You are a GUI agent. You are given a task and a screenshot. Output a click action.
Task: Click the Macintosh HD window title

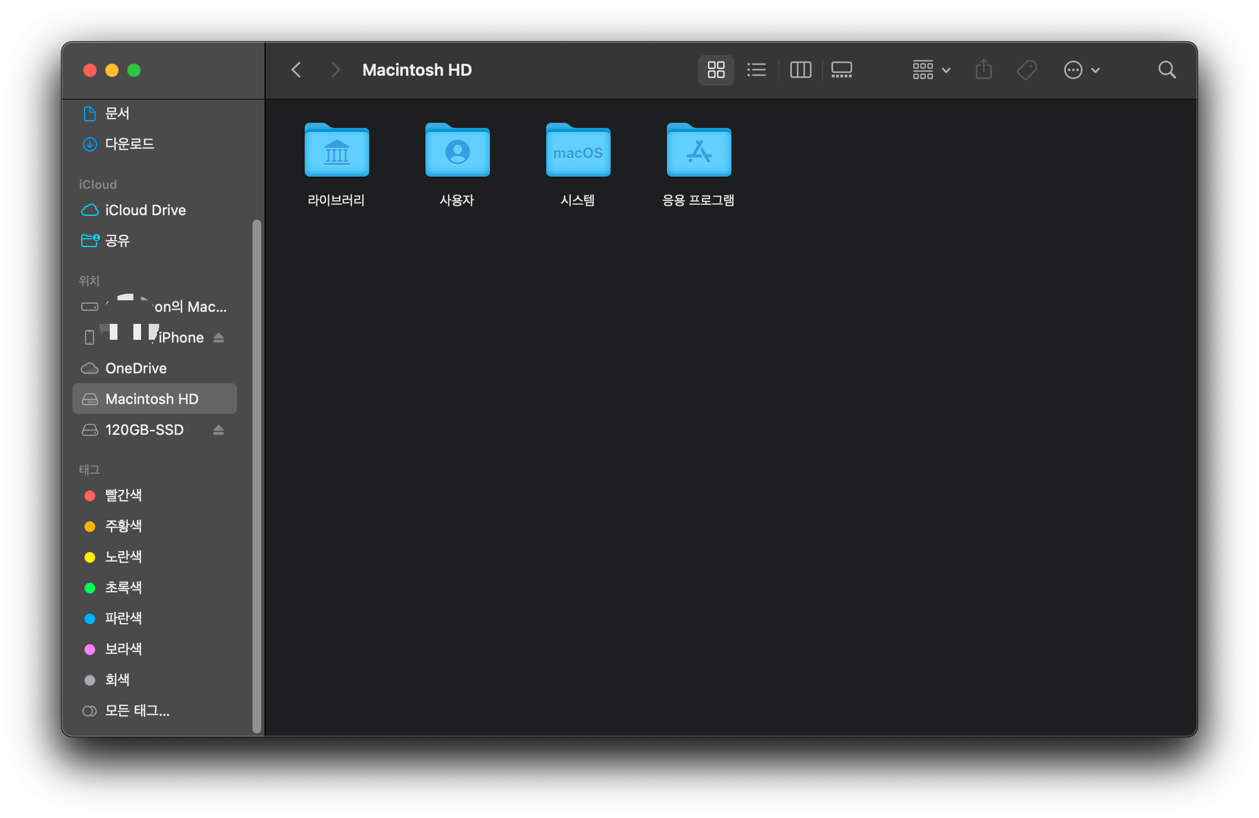pyautogui.click(x=417, y=70)
